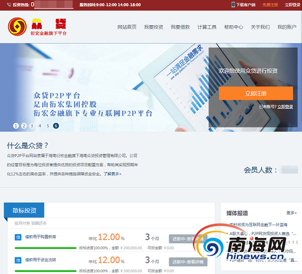Open news item A股大逃亡，P2P网贷成投资人首选
The image size is (302, 274).
(x=262, y=233)
